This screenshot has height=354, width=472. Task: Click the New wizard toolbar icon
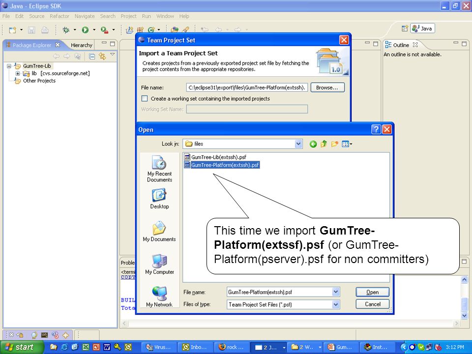point(12,30)
